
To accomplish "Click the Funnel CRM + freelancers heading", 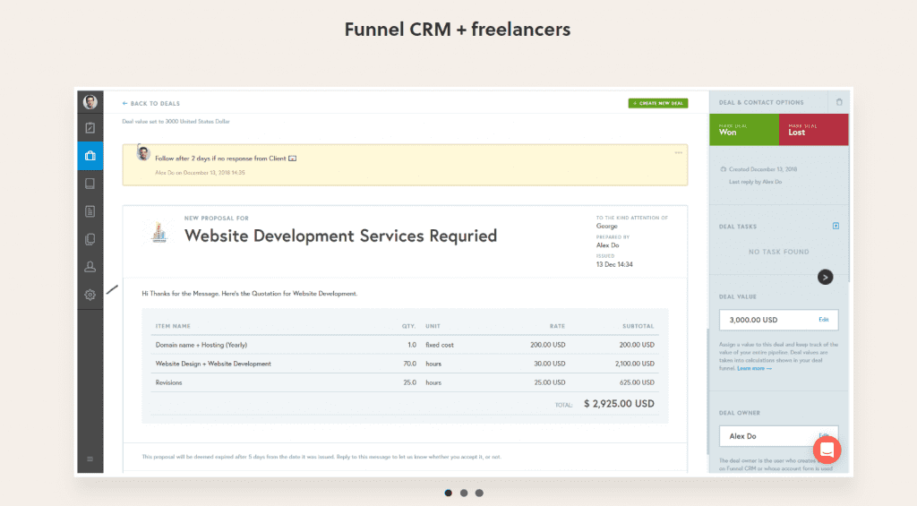I will 458,30.
